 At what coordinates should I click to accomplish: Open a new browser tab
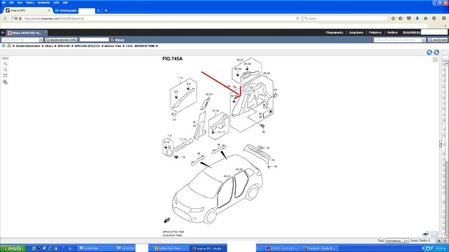coord(106,10)
